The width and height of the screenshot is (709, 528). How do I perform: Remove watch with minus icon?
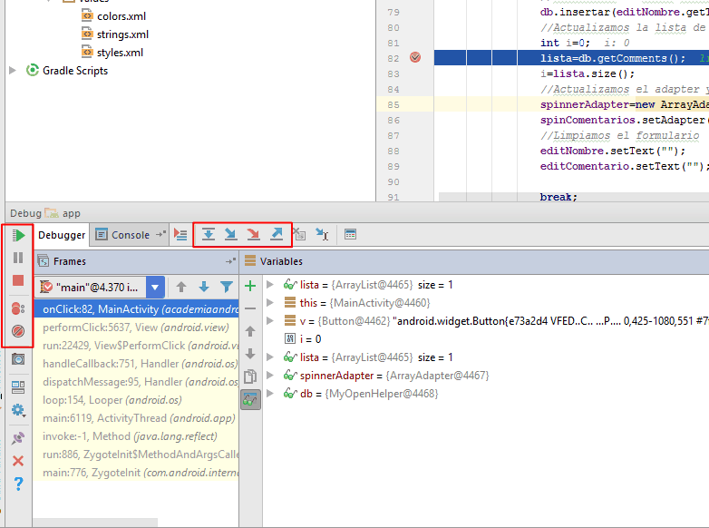click(x=250, y=308)
